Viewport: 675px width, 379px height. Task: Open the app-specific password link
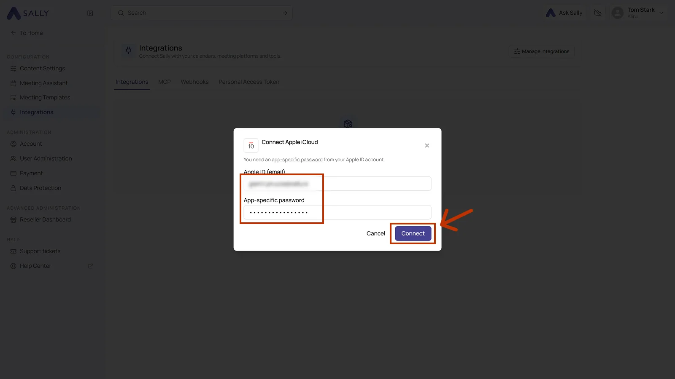click(297, 160)
